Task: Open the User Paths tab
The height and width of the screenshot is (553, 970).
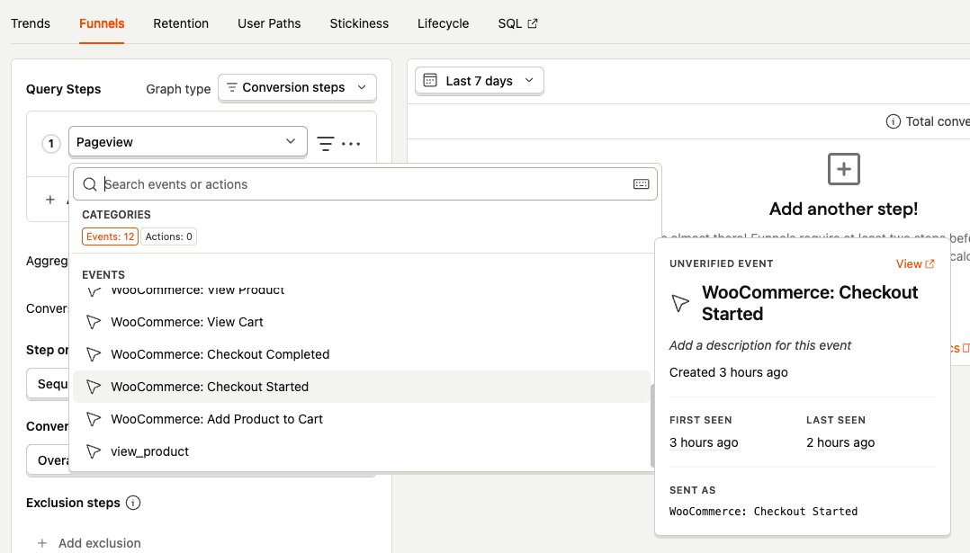Action: pyautogui.click(x=269, y=23)
